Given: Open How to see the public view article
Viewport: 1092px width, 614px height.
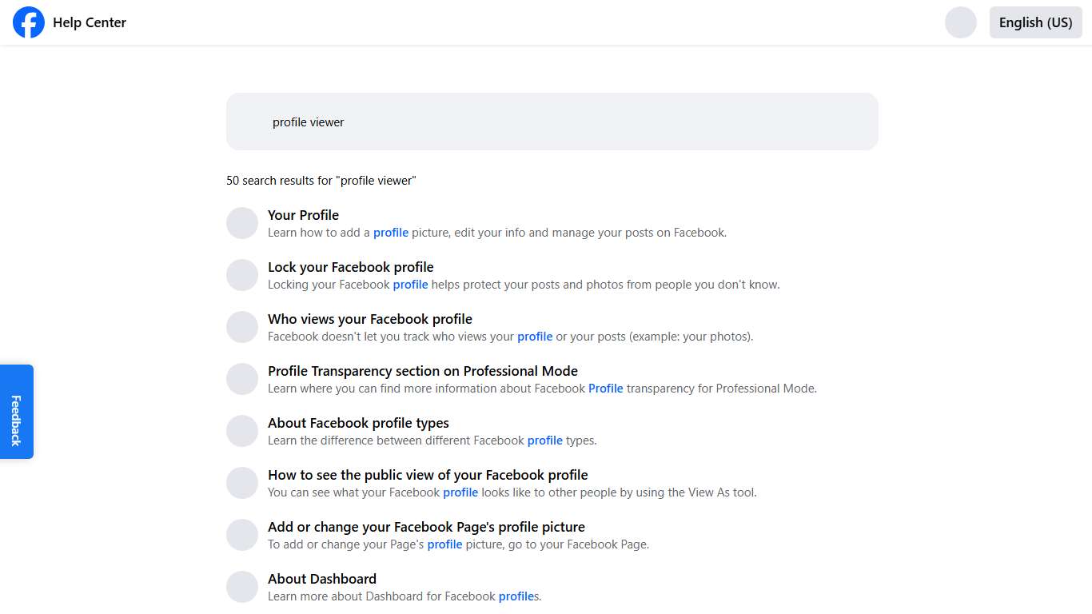Looking at the screenshot, I should (428, 474).
